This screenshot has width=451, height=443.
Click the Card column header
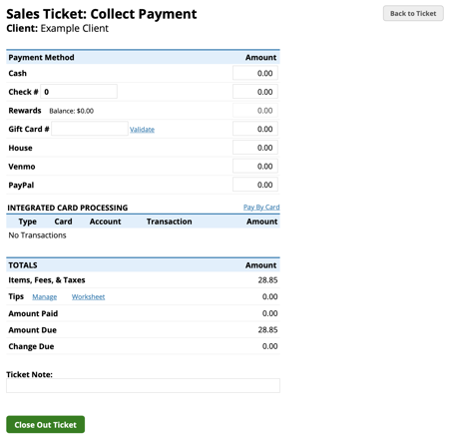tap(63, 221)
